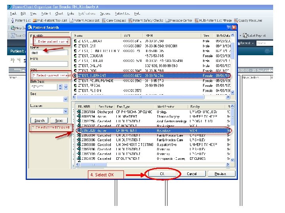The image size is (285, 213).
Task: Click Label Report icon in background window
Action: (x=245, y=35)
